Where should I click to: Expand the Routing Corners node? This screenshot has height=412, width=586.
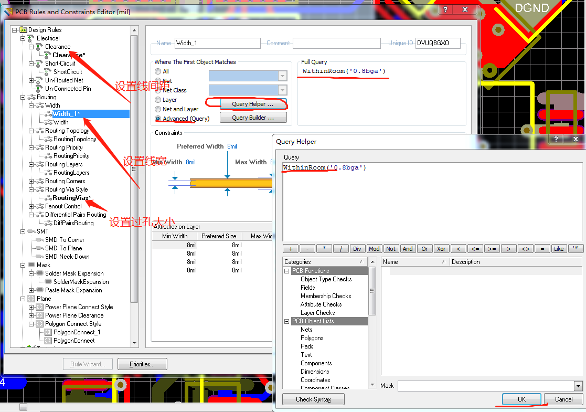[x=31, y=181]
